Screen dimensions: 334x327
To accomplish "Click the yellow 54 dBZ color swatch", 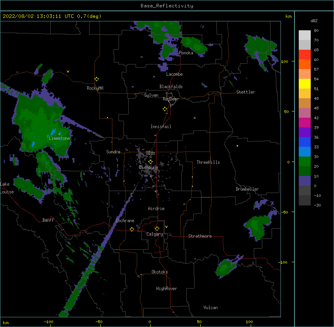I will click(305, 83).
